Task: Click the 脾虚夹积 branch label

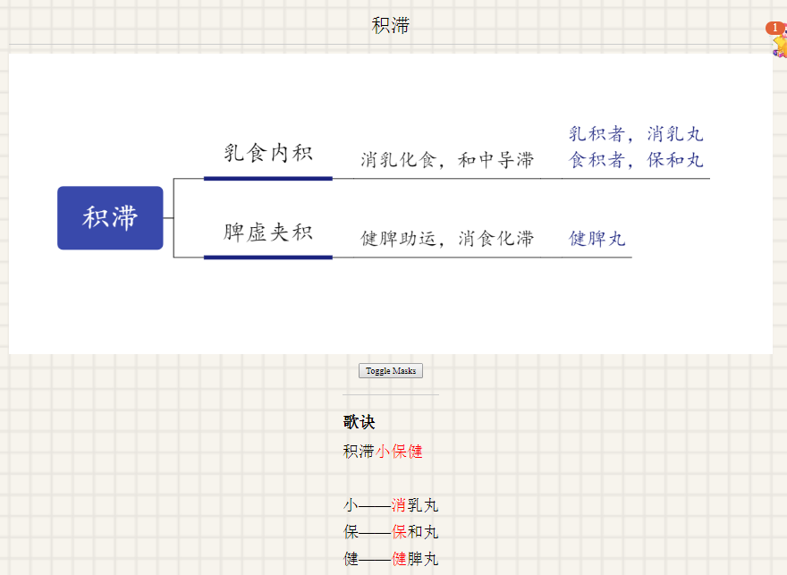Action: (x=268, y=233)
